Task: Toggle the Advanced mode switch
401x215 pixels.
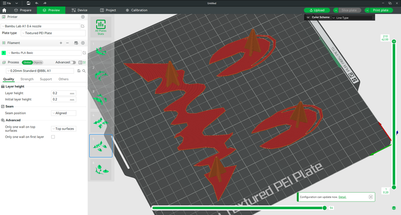Action: (73, 62)
